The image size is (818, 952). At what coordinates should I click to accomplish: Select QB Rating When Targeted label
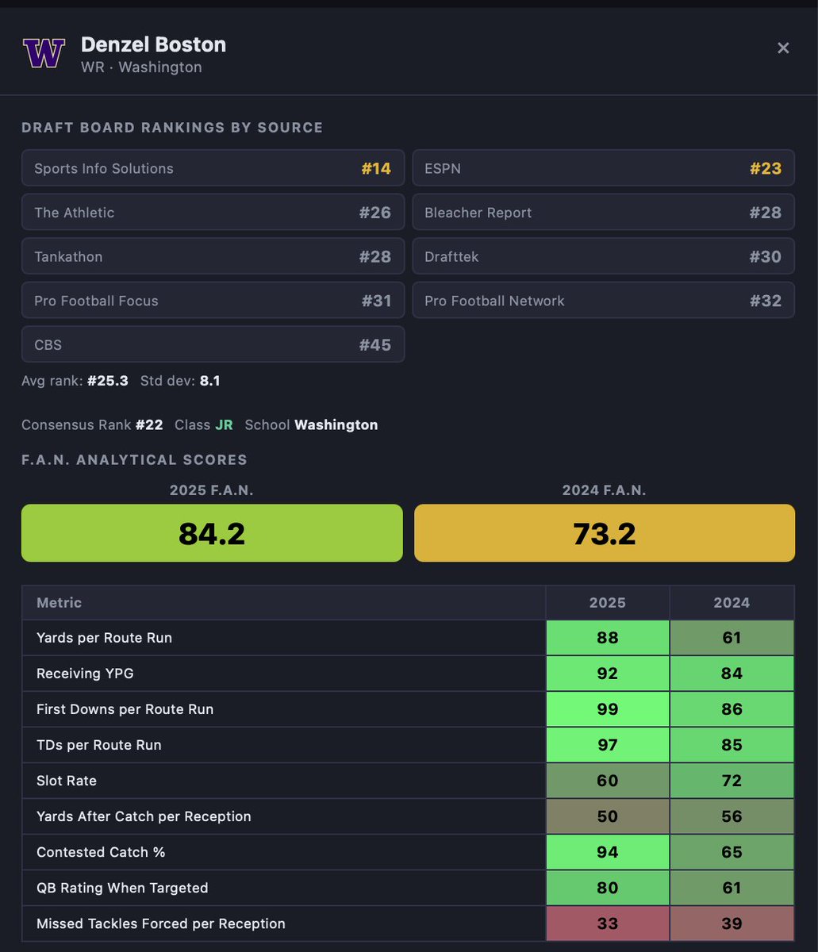(122, 888)
